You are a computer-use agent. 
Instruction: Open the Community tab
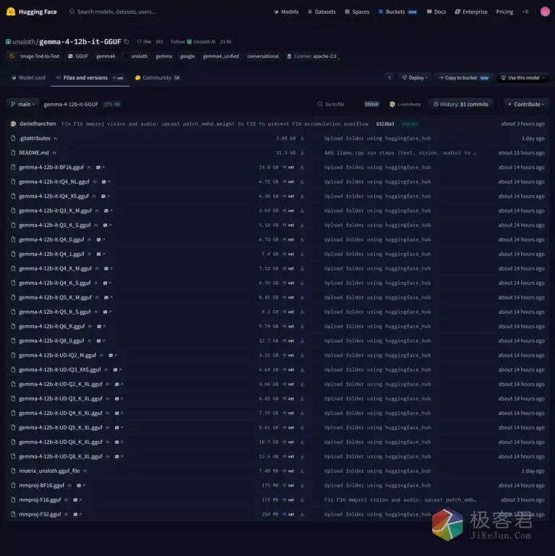158,77
